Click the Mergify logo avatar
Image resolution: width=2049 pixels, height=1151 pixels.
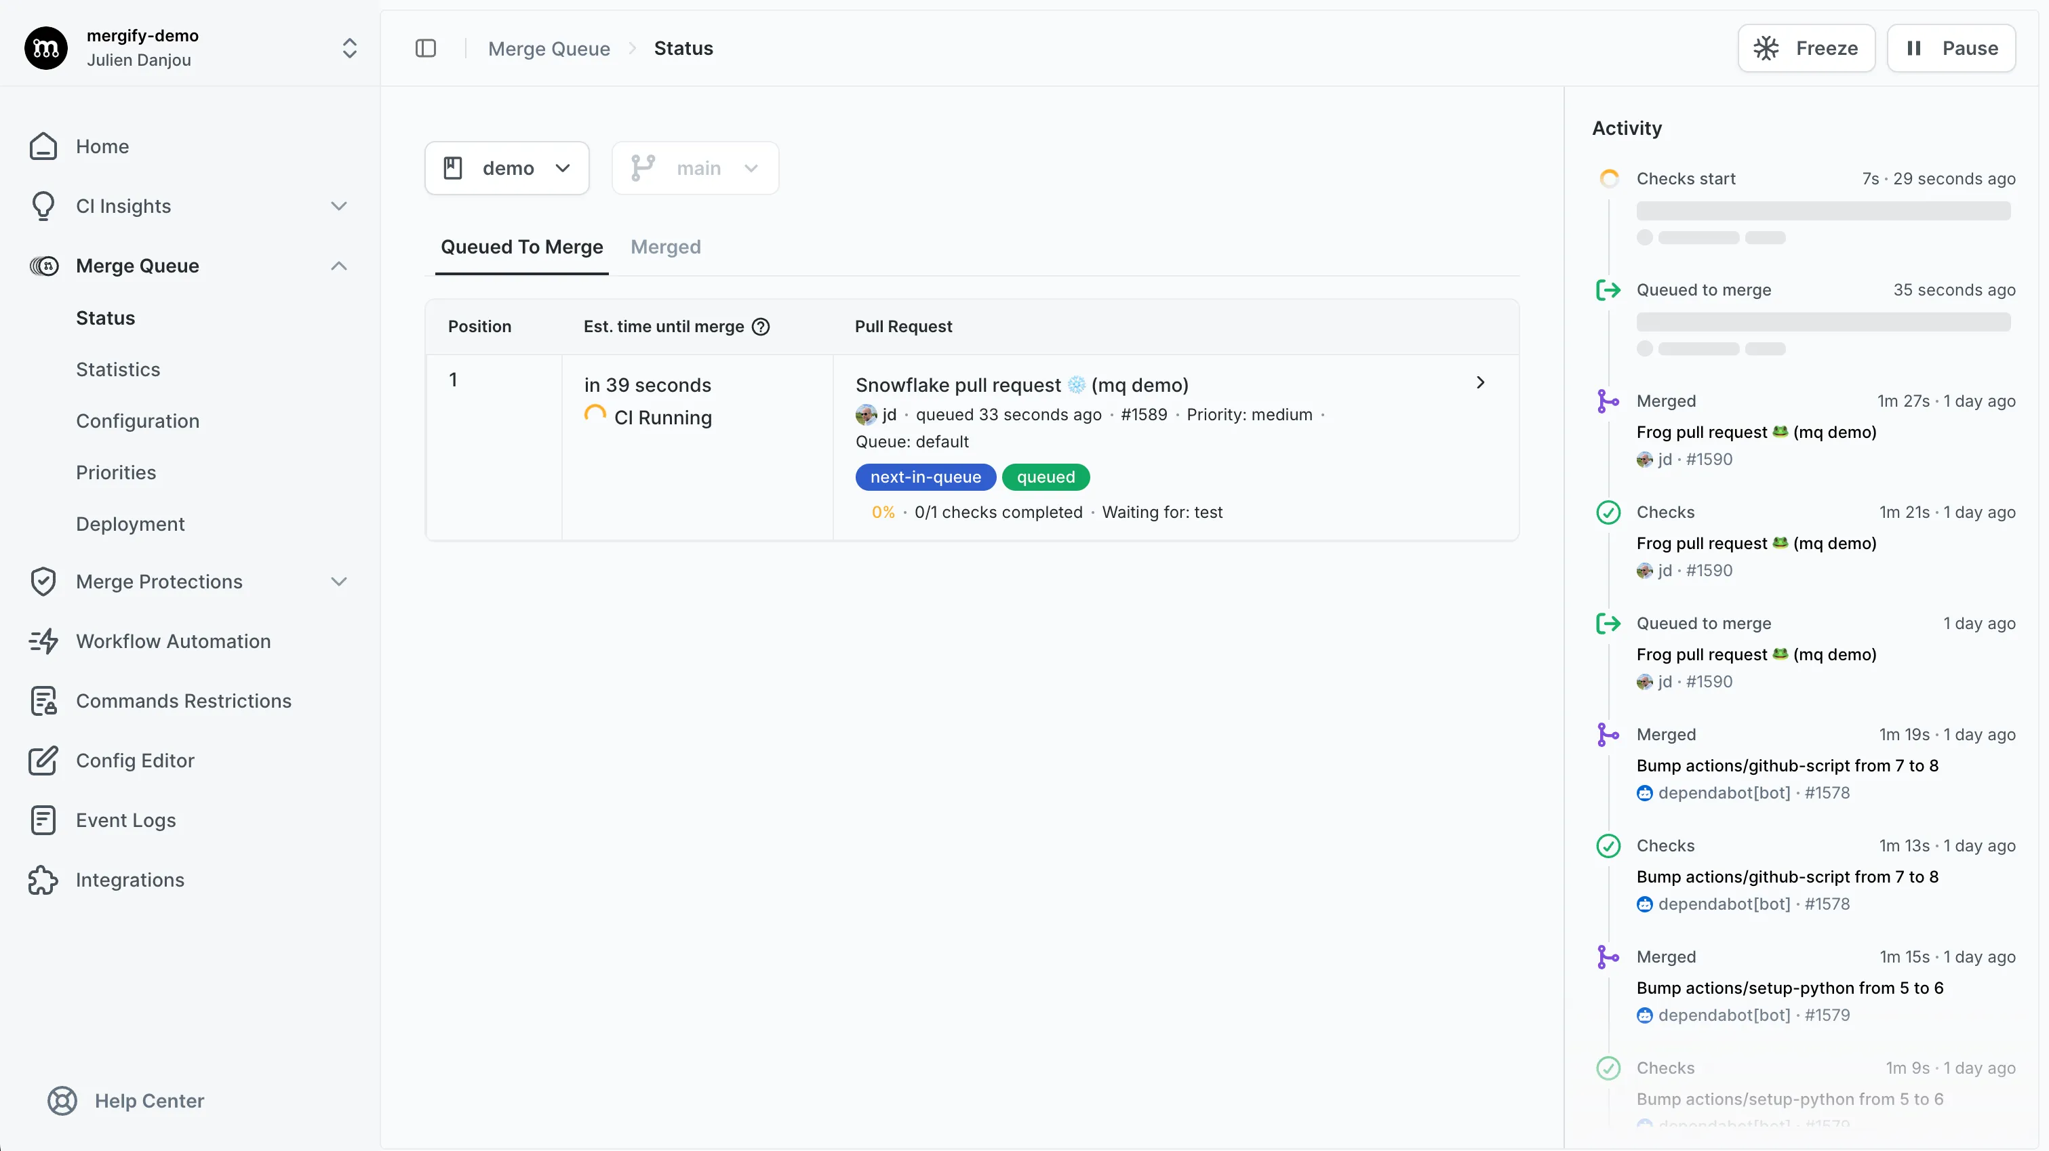coord(46,47)
